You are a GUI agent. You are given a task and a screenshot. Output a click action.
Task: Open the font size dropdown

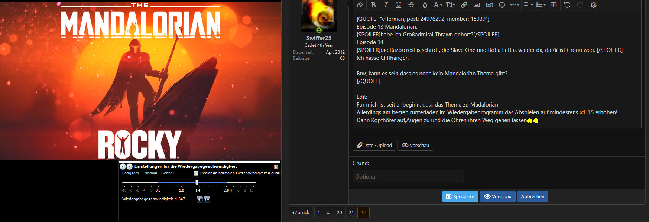point(450,5)
